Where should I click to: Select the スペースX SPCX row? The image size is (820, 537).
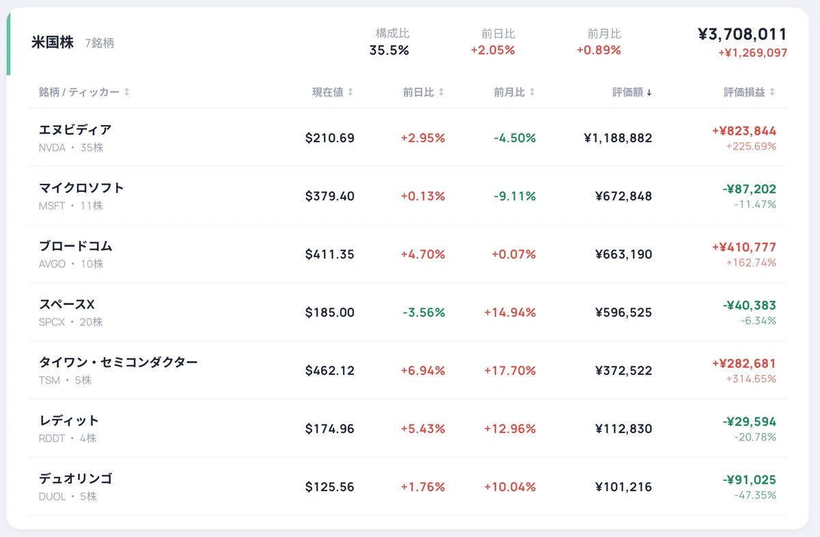tap(407, 312)
